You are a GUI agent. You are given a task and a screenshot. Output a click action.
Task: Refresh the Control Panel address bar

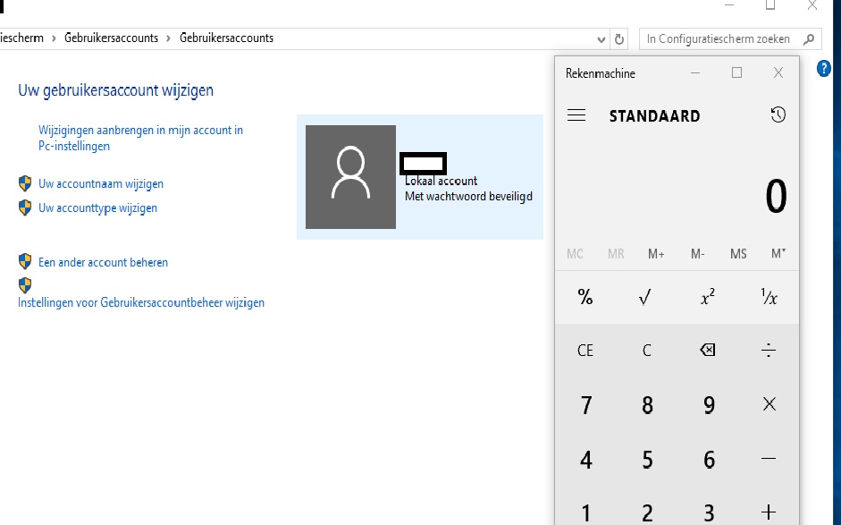(x=620, y=38)
